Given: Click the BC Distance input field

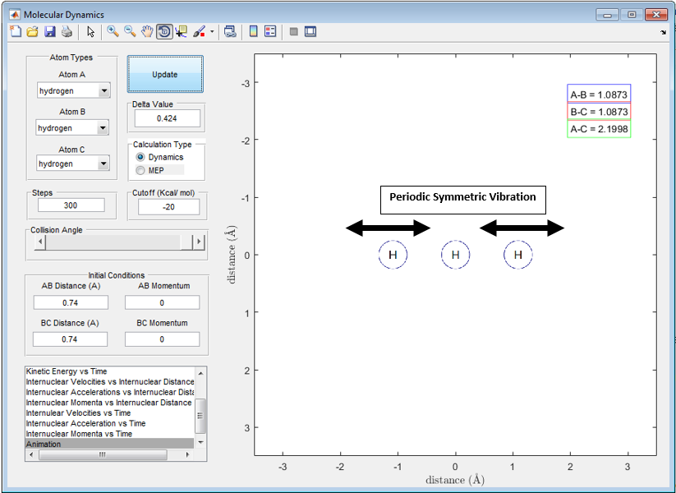Looking at the screenshot, I should click(x=71, y=339).
